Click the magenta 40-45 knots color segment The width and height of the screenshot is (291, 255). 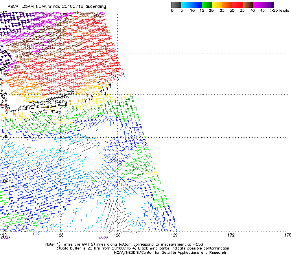pyautogui.click(x=258, y=5)
